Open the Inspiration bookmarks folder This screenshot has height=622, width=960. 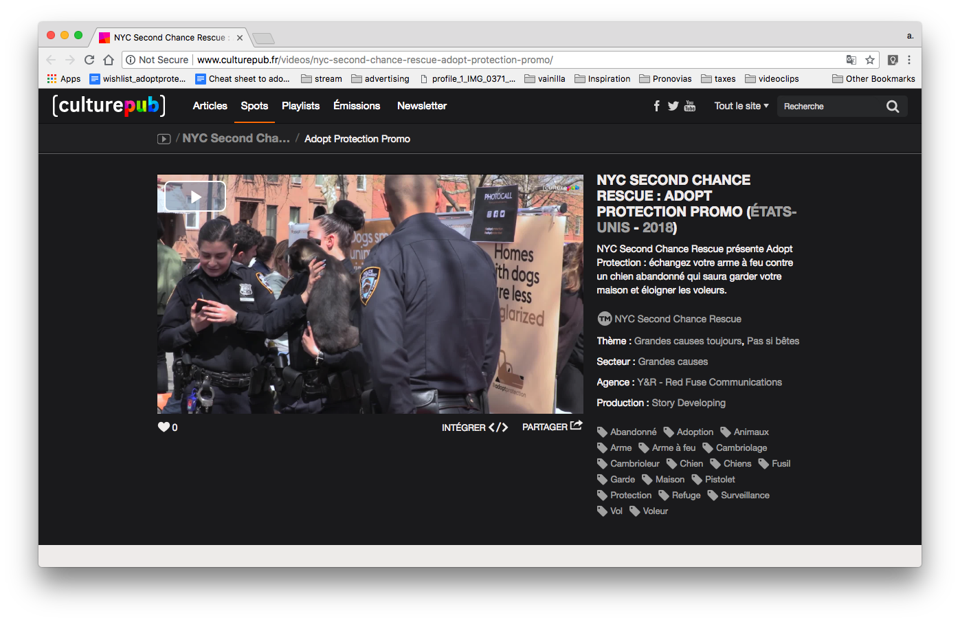pos(603,79)
